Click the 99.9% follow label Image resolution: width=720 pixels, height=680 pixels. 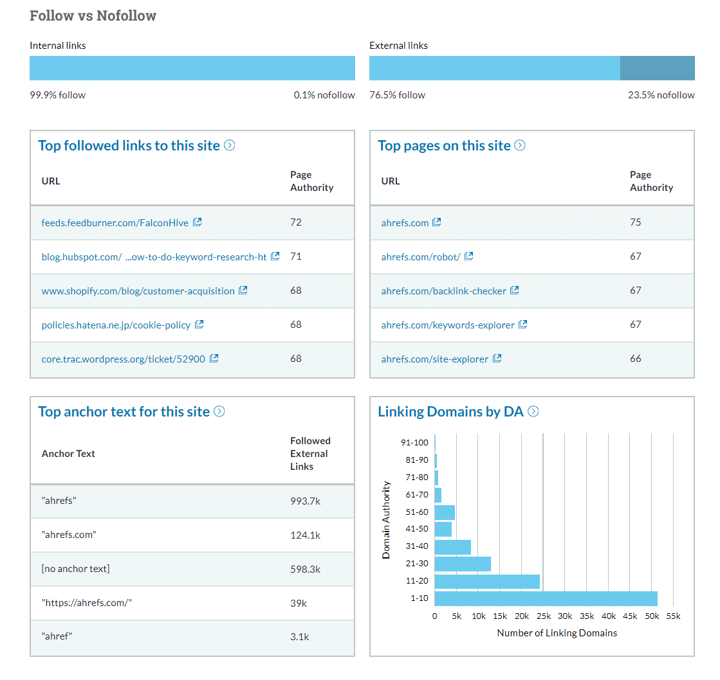coord(57,95)
